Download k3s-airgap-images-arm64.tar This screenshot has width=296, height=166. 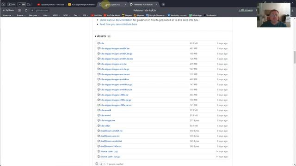click(x=115, y=79)
